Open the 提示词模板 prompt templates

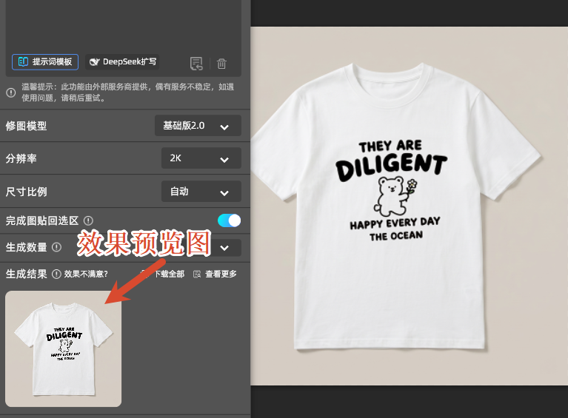(45, 62)
